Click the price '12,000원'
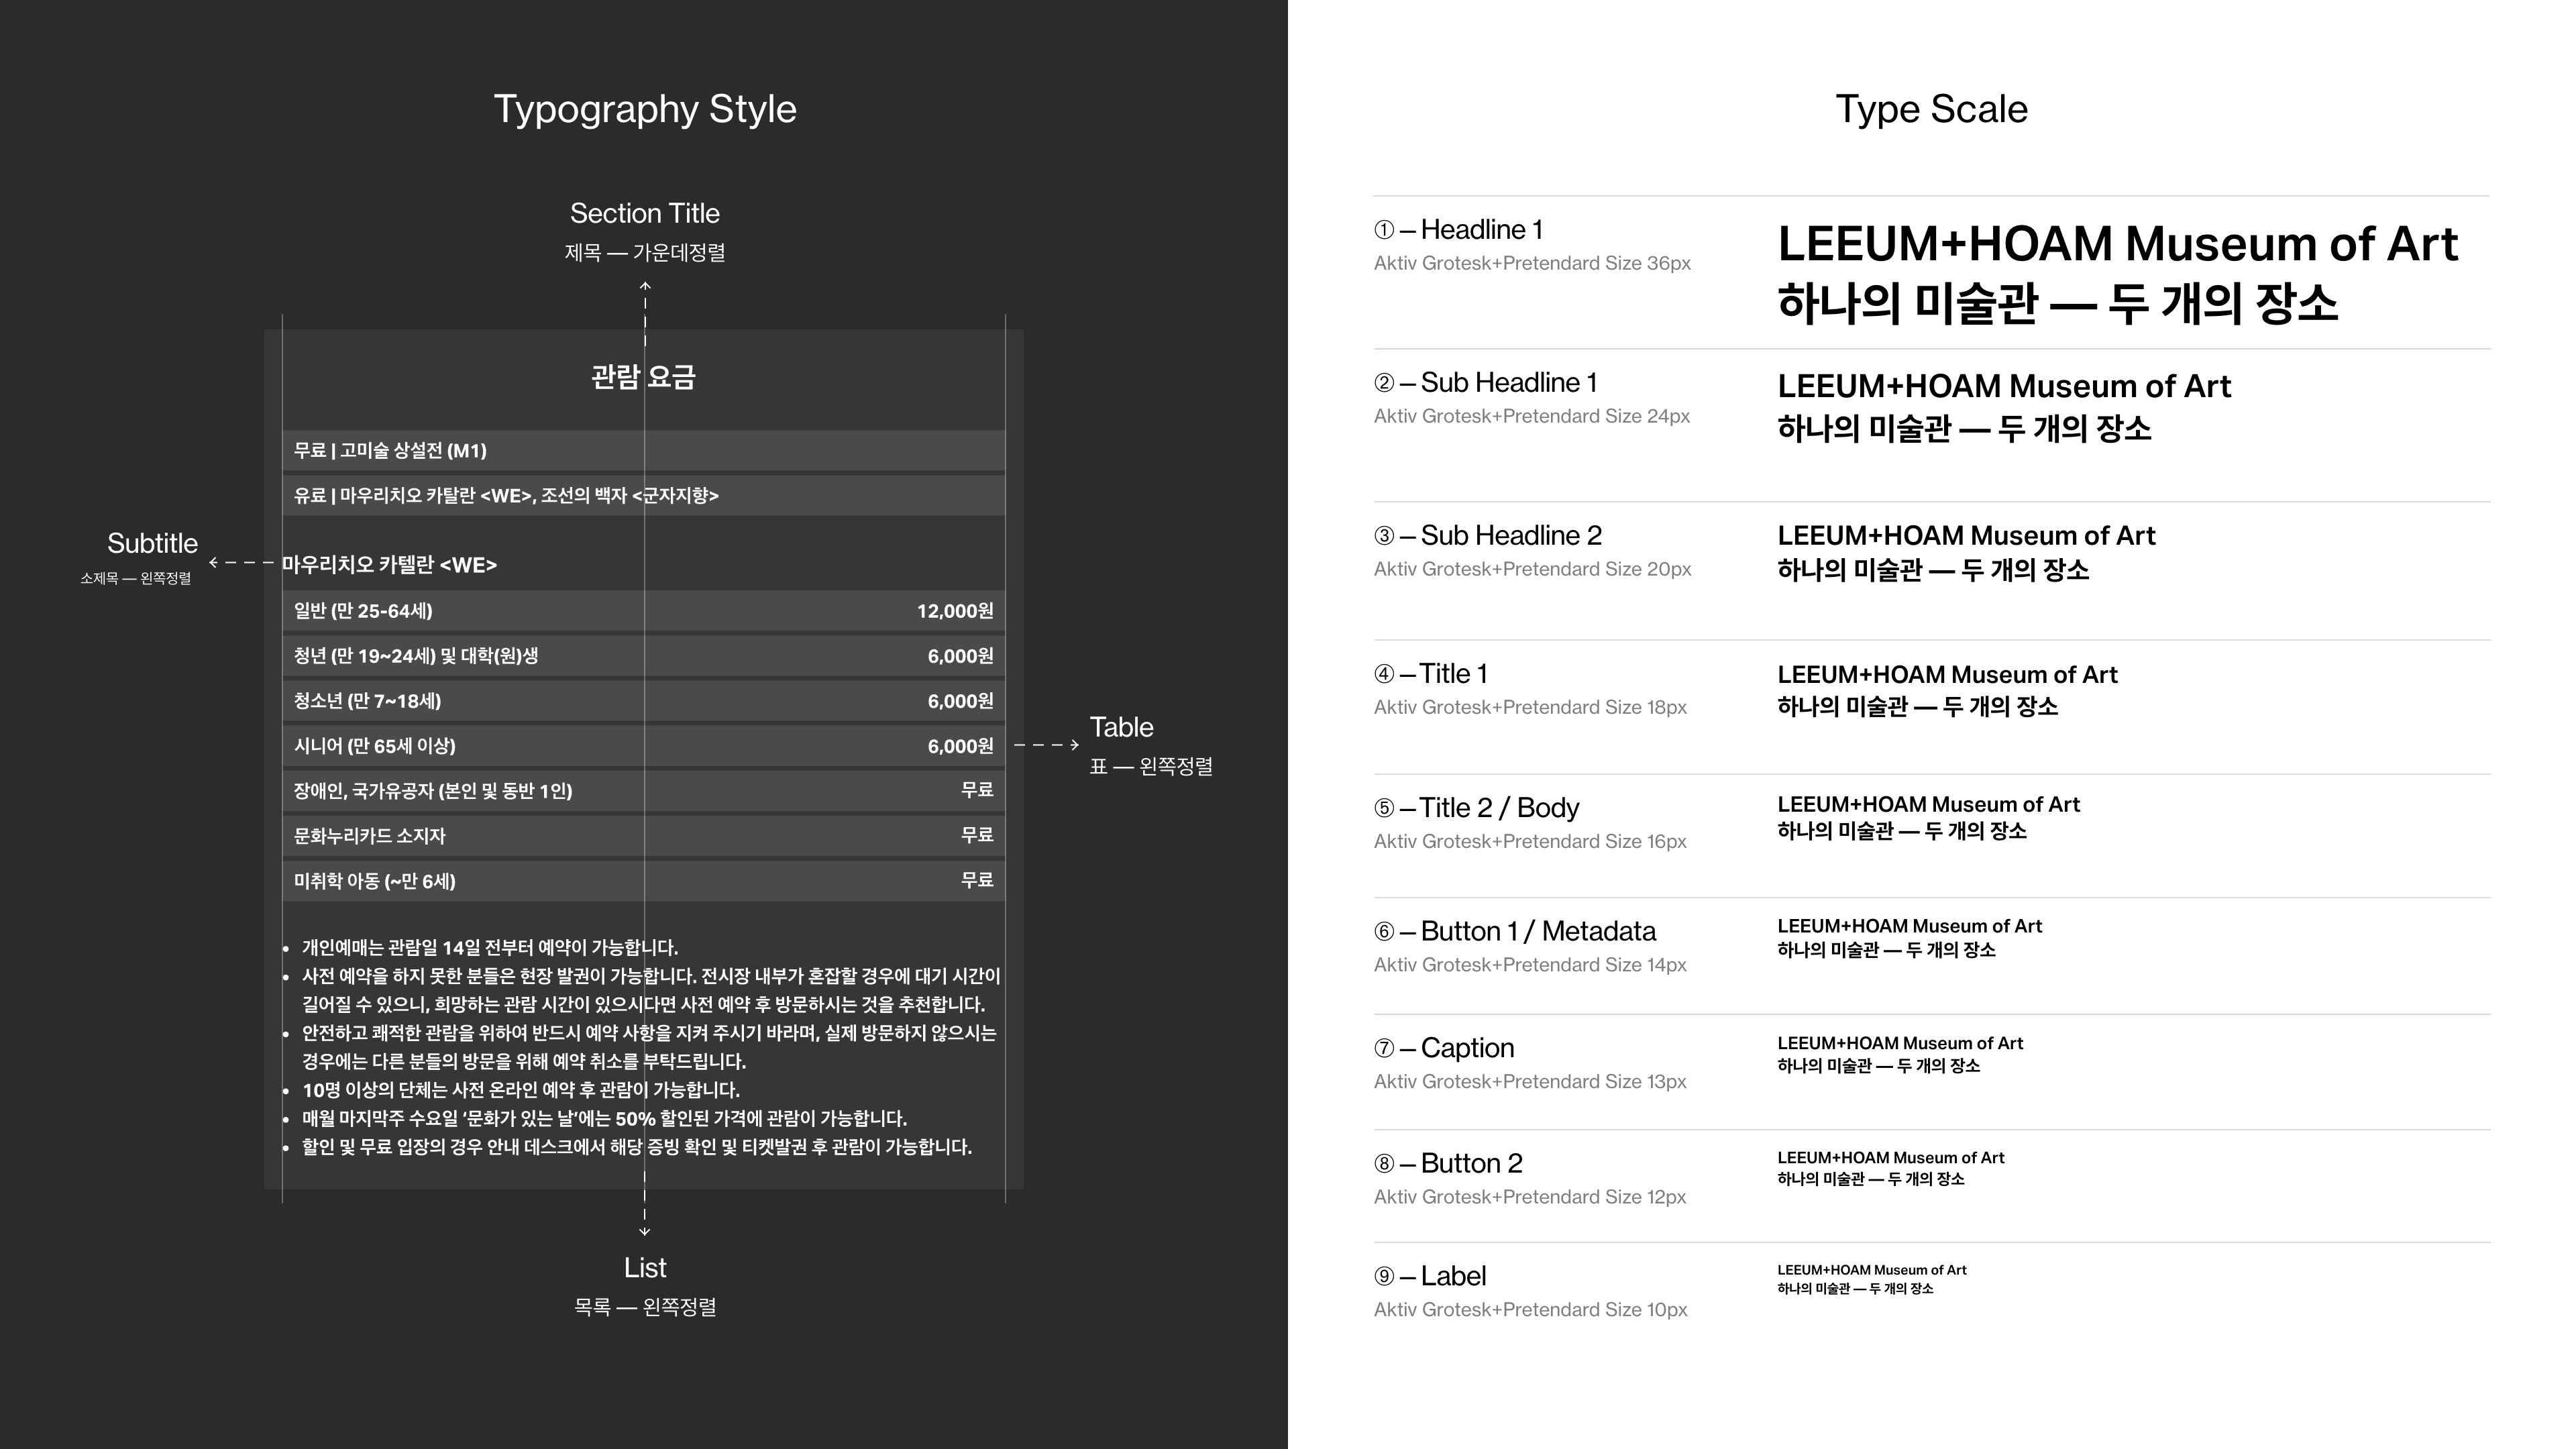The height and width of the screenshot is (1449, 2576). point(955,611)
